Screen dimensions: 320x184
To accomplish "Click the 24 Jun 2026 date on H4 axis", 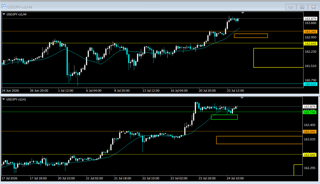I will pos(10,90).
